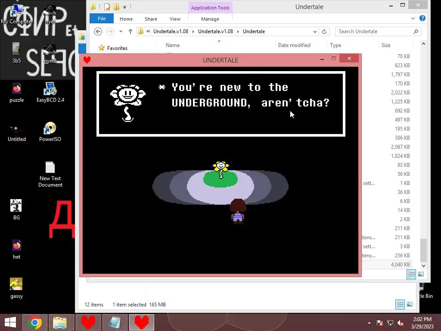The image size is (441, 331).
Task: Sort files by the Type column
Action: tap(335, 45)
